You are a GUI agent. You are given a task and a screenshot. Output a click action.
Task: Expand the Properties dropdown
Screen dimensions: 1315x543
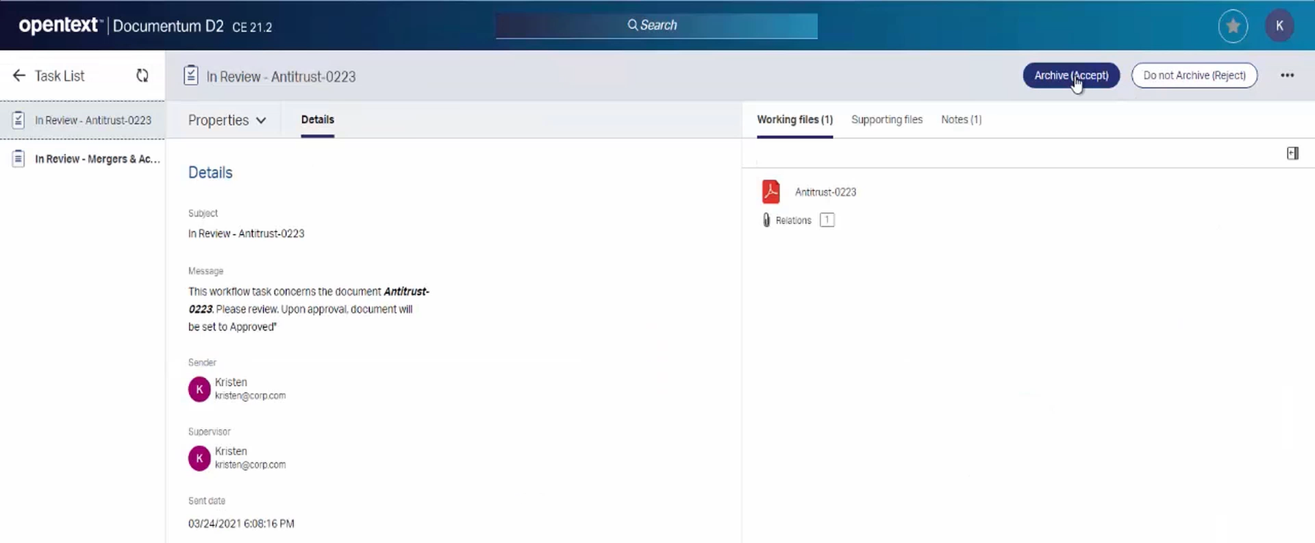tap(227, 120)
